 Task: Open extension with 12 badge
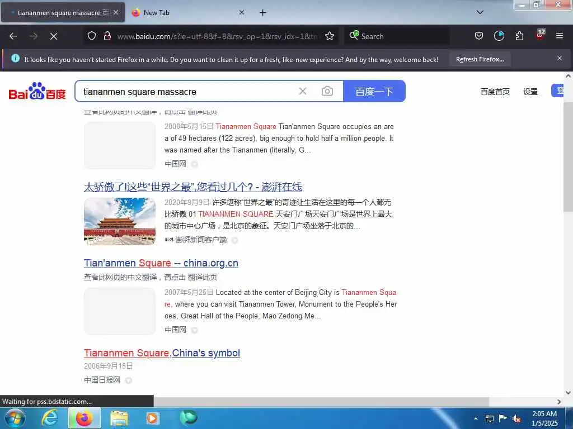click(540, 35)
